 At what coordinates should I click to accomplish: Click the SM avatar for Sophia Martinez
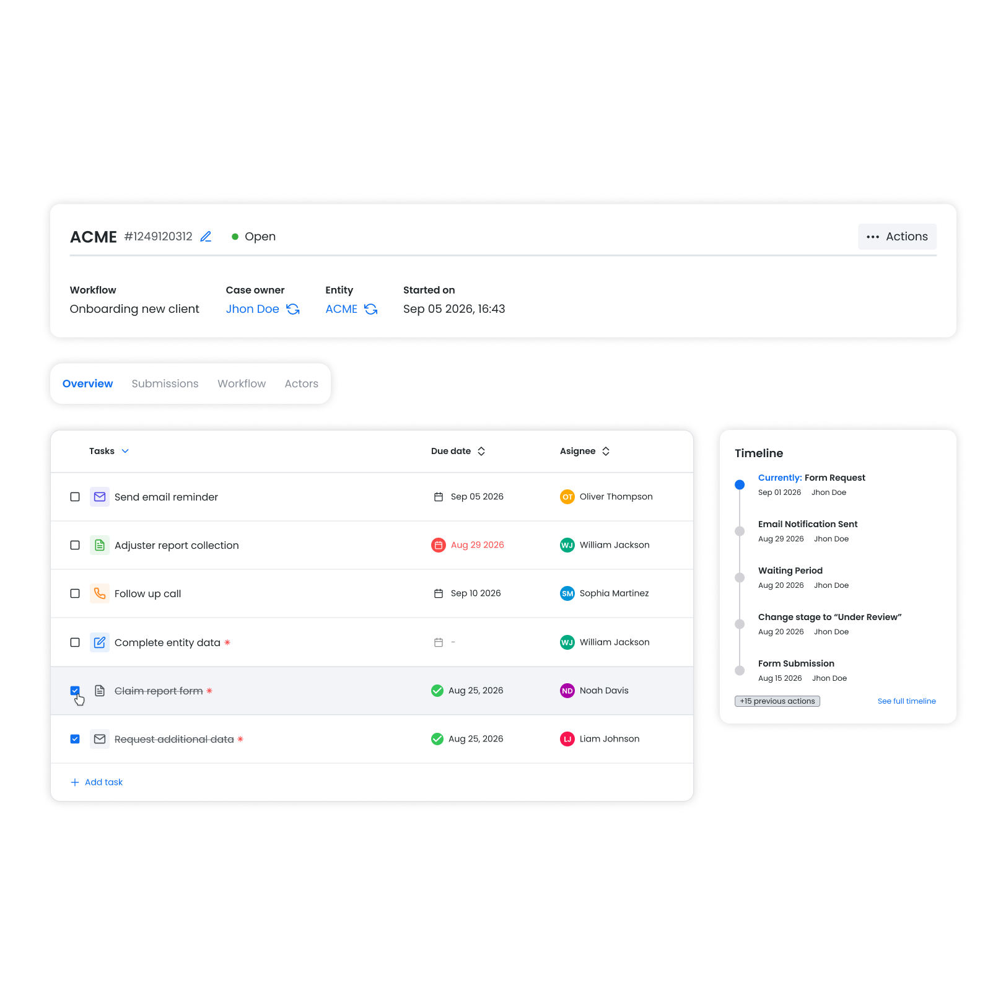(567, 593)
